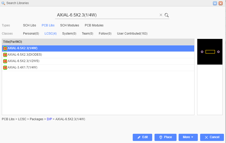Follow the DIP breadcrumb link
226x143 pixels.
[49, 119]
